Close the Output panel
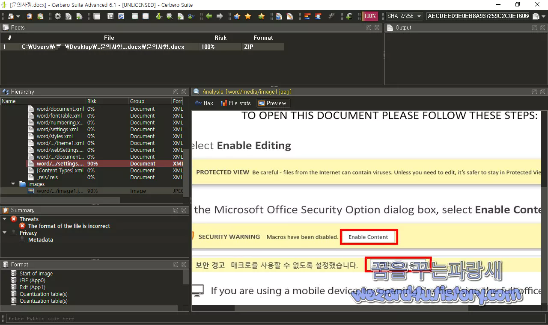 tap(542, 27)
